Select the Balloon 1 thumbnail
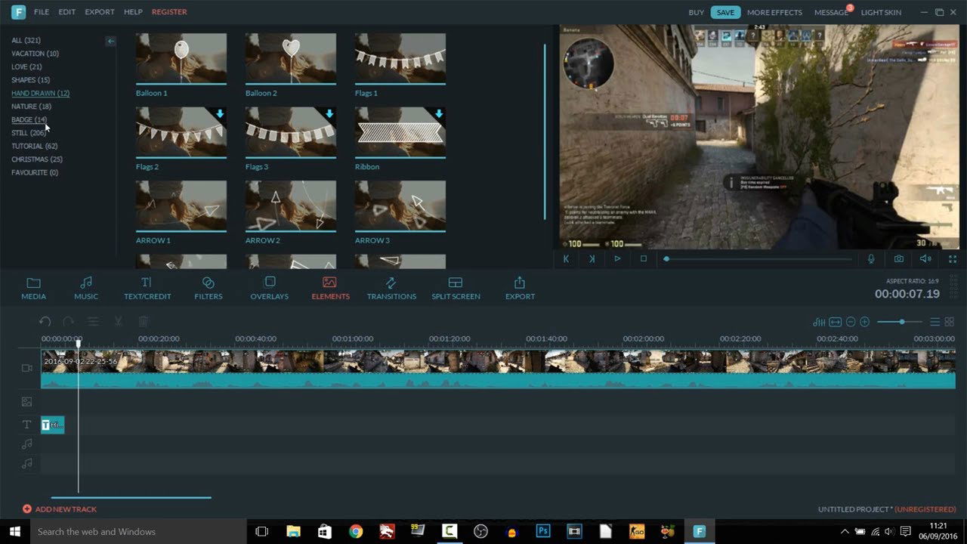Viewport: 967px width, 544px height. coord(181,58)
